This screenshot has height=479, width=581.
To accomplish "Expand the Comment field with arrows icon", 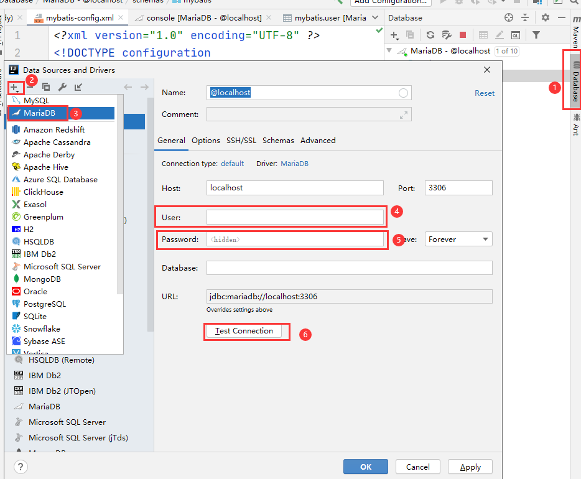I will pos(404,115).
